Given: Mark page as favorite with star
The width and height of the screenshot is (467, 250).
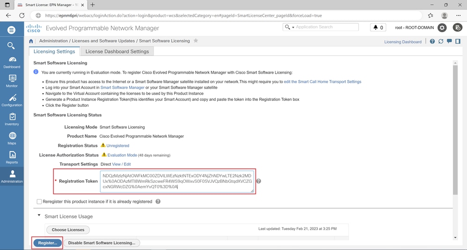Looking at the screenshot, I should pos(196,41).
